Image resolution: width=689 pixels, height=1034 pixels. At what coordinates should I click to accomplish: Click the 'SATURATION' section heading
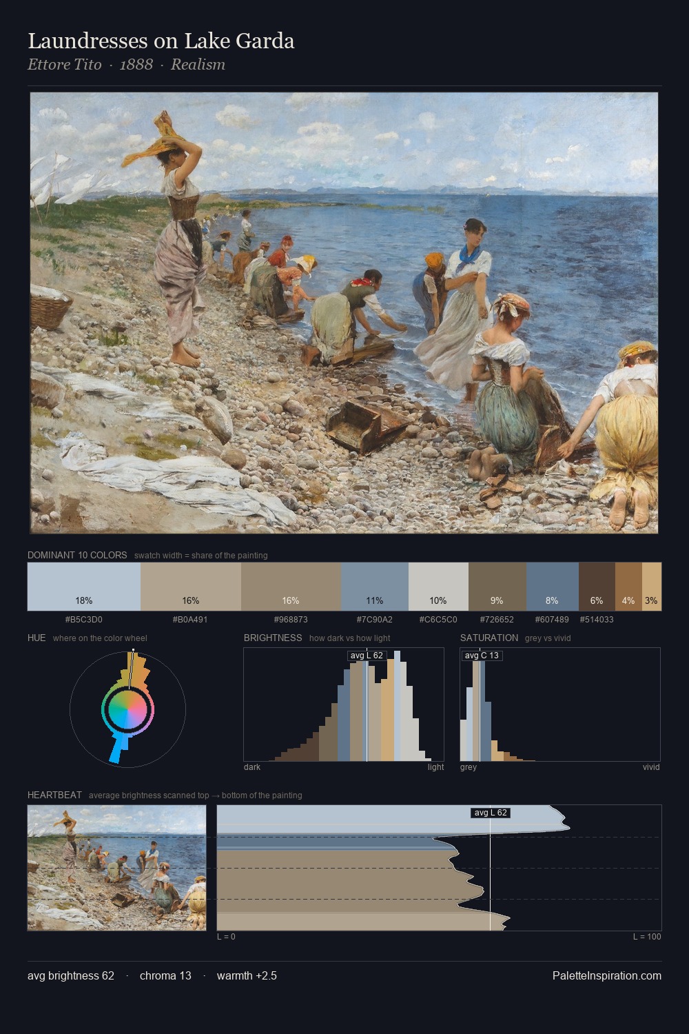(489, 638)
